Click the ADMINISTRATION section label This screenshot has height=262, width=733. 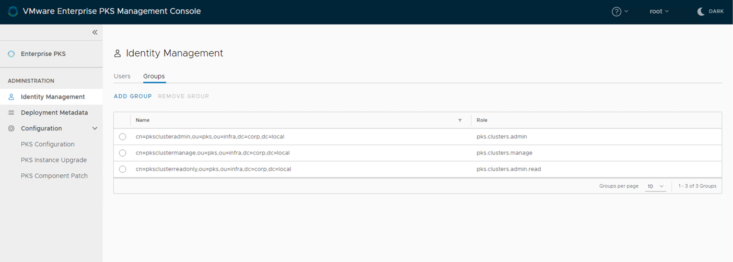click(x=31, y=81)
